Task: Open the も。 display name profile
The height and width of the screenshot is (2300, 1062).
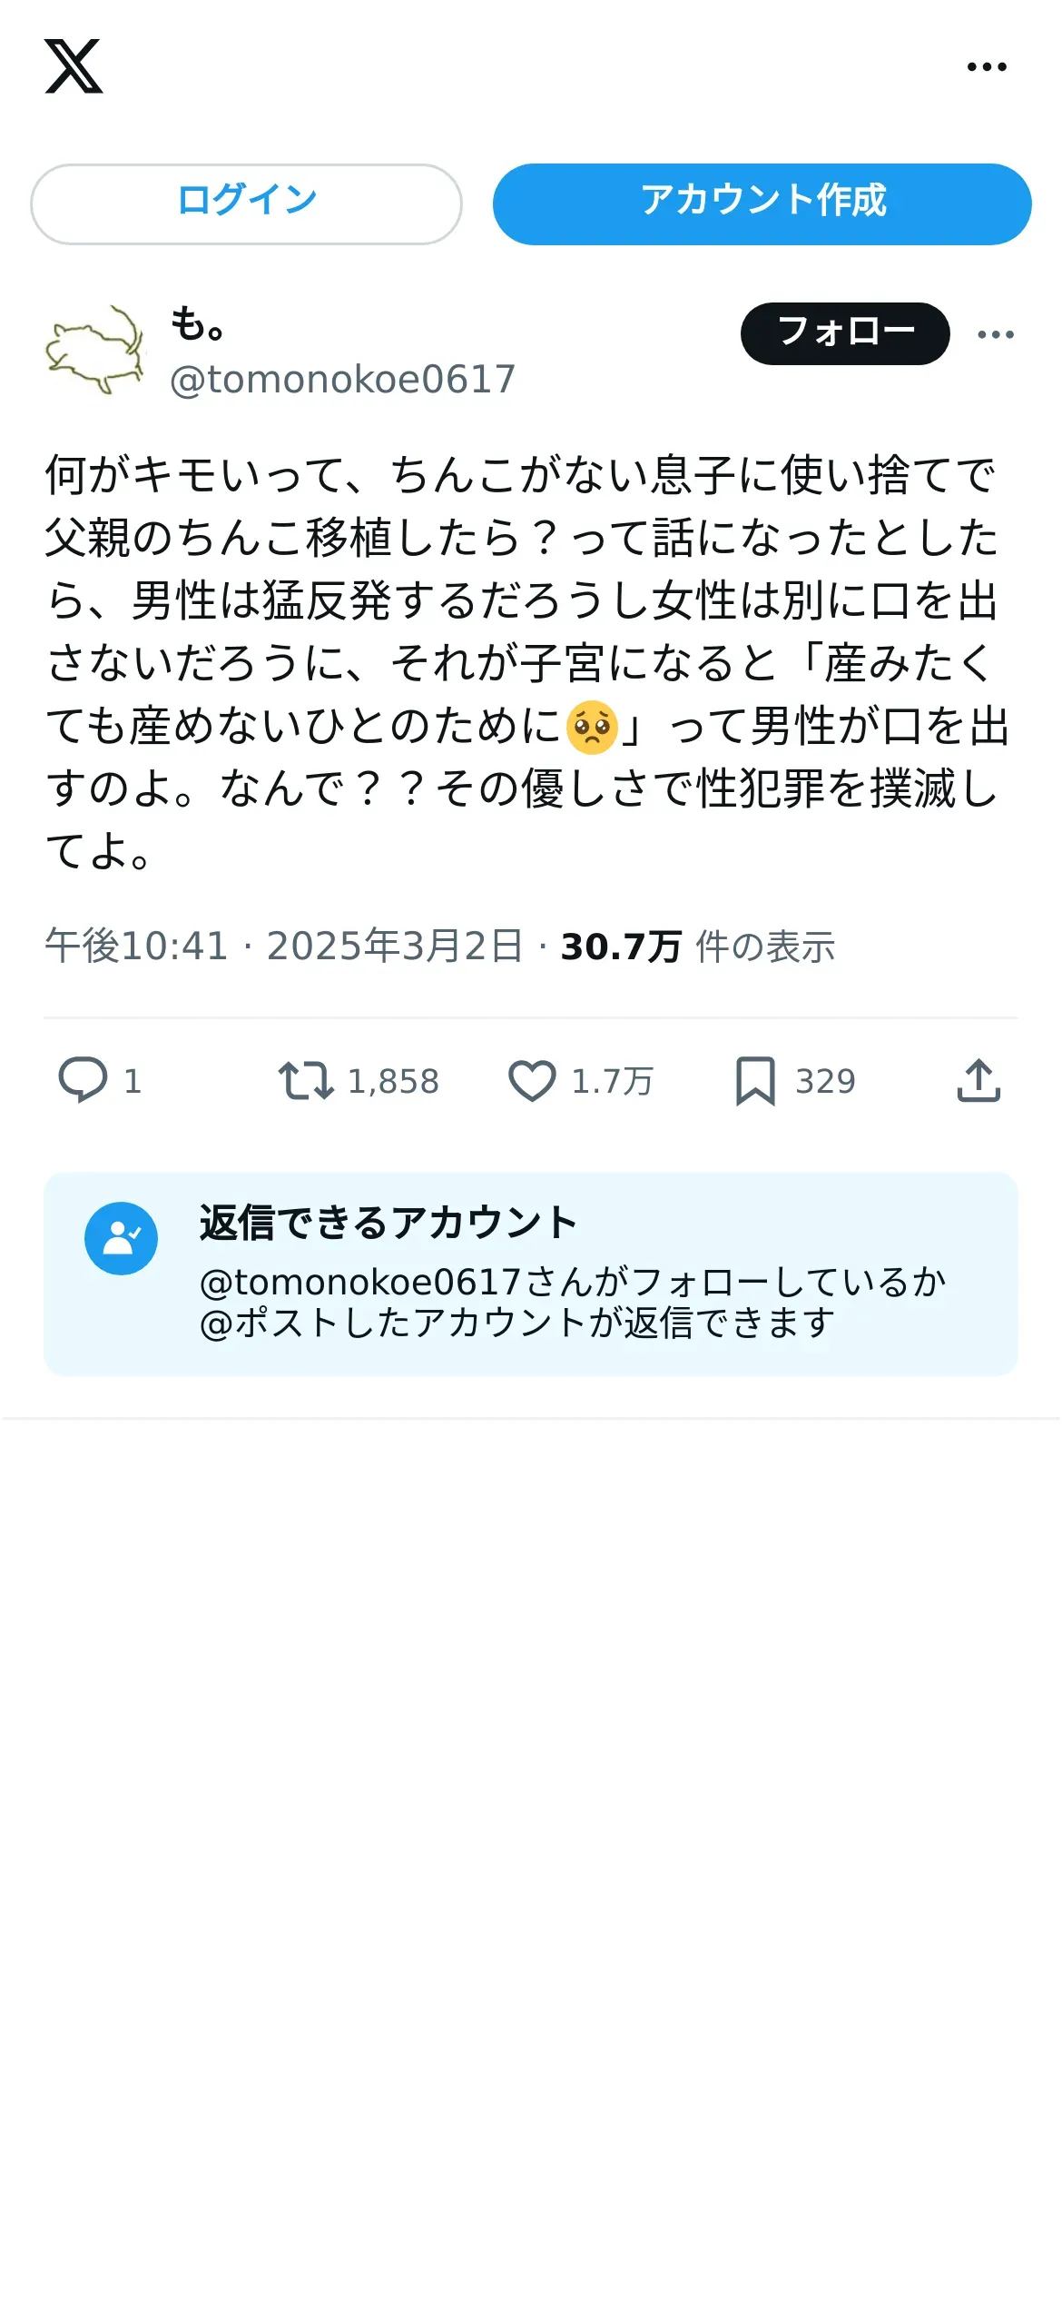Action: (198, 324)
